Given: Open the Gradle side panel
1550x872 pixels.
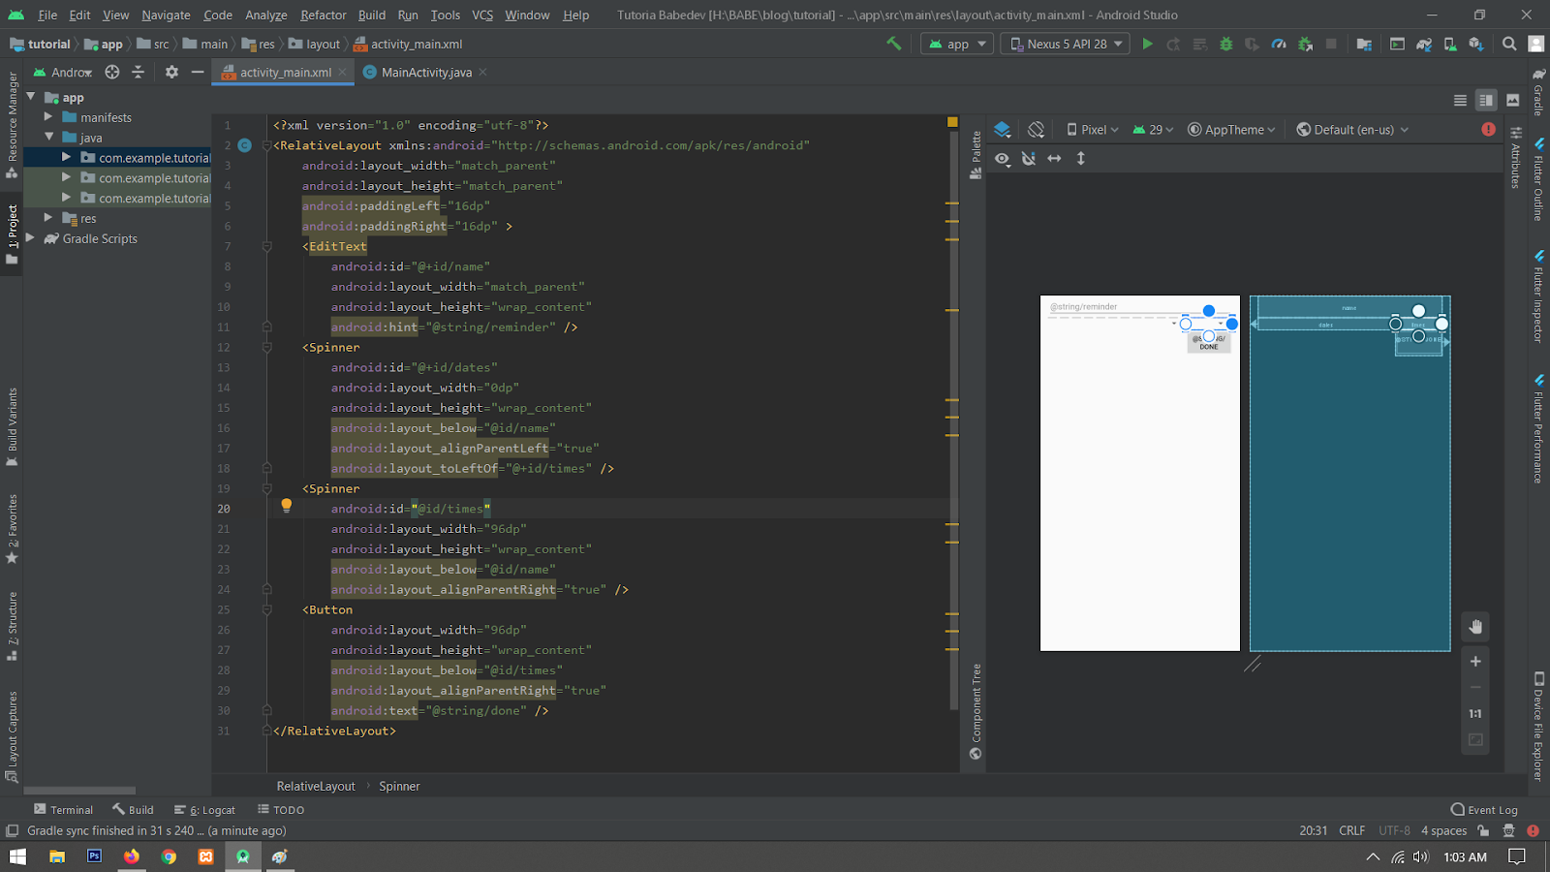Looking at the screenshot, I should pos(1538,91).
